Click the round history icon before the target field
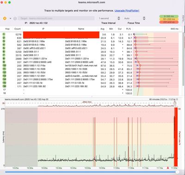This screenshot has width=185, height=175. (x=15, y=18)
